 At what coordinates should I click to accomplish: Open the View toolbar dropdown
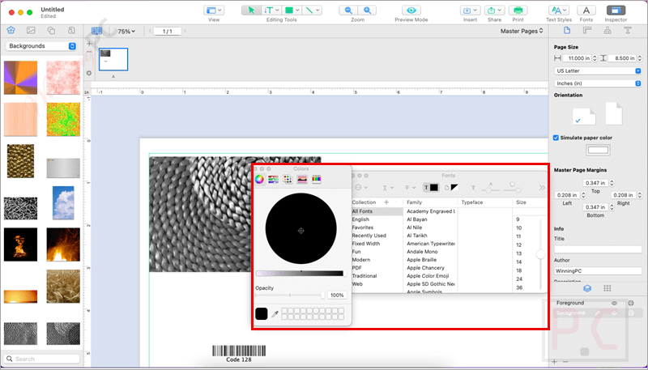tap(214, 11)
